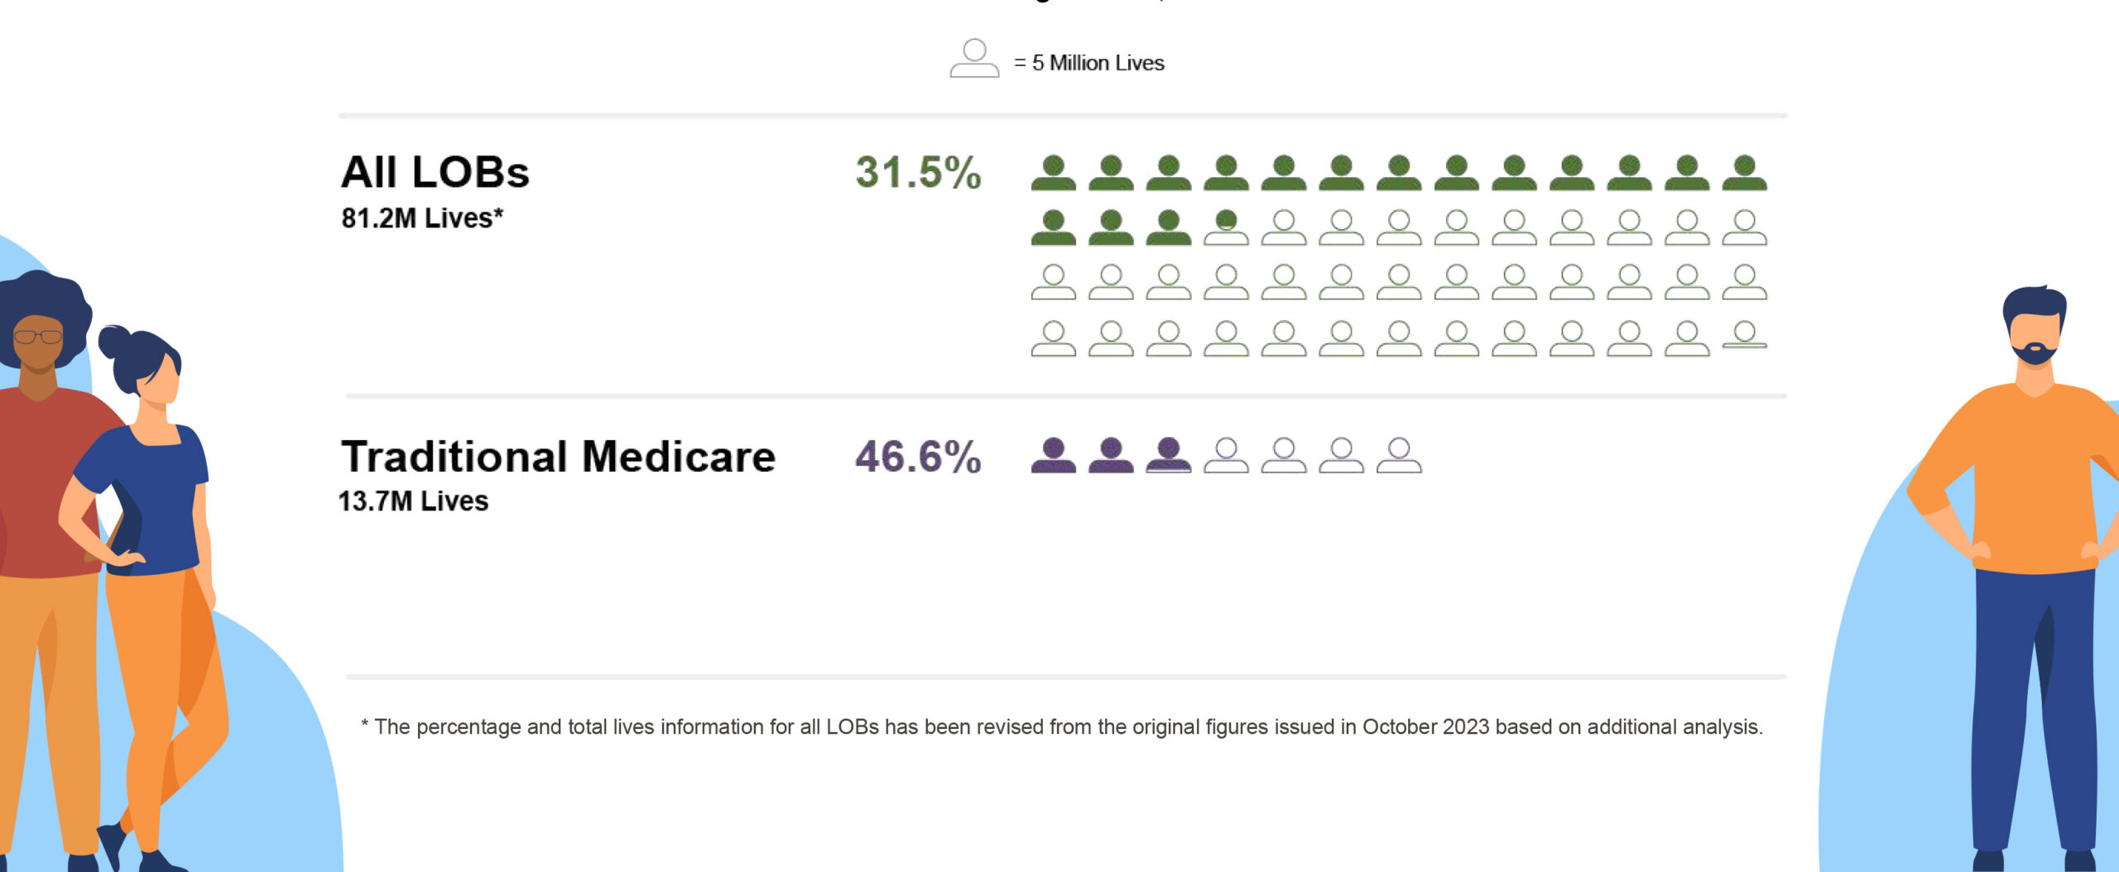Click the 13.7M Lives subtitle

414,501
